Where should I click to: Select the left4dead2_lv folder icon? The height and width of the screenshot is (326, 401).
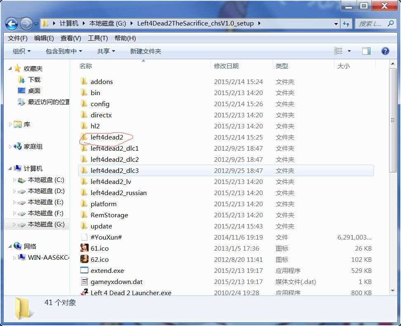[84, 182]
